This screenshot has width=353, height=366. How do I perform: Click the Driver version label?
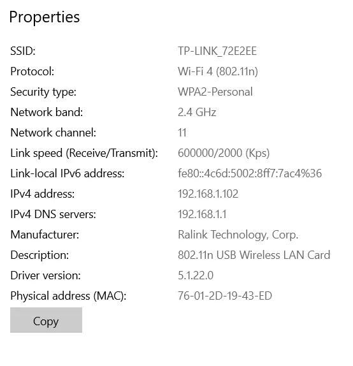coord(45,275)
